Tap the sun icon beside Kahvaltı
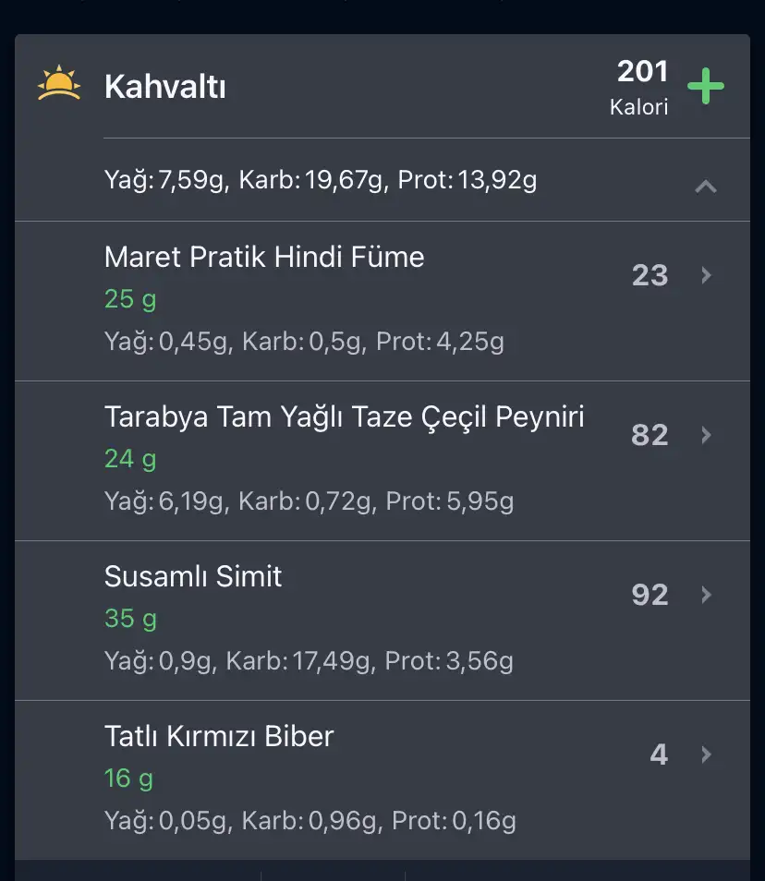765x881 pixels. (59, 83)
